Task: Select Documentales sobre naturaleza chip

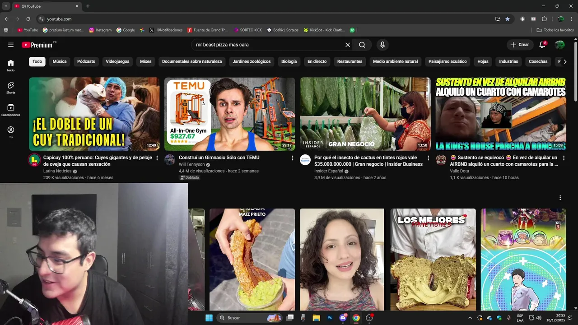Action: 192,61
